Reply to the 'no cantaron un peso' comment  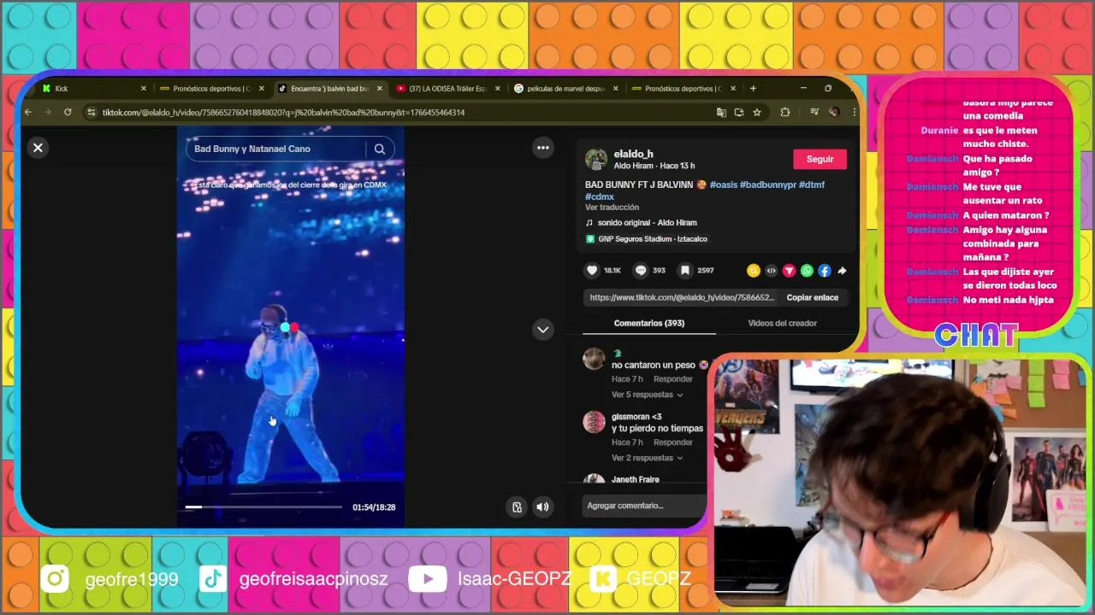[672, 379]
